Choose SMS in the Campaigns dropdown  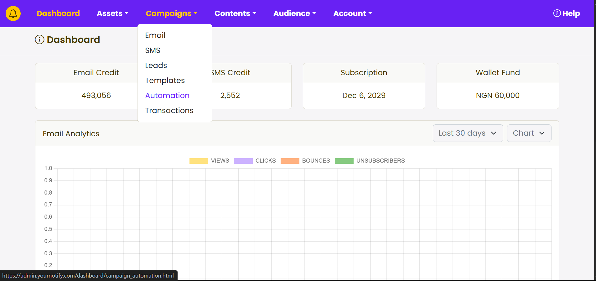tap(153, 50)
